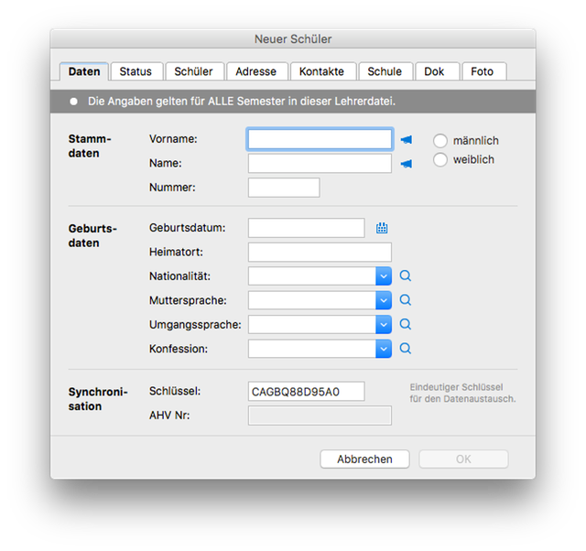Click the Geburtsdatum input field

[306, 228]
